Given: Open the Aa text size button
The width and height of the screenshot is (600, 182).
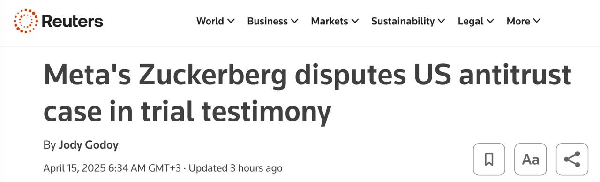Looking at the screenshot, I should tap(531, 159).
